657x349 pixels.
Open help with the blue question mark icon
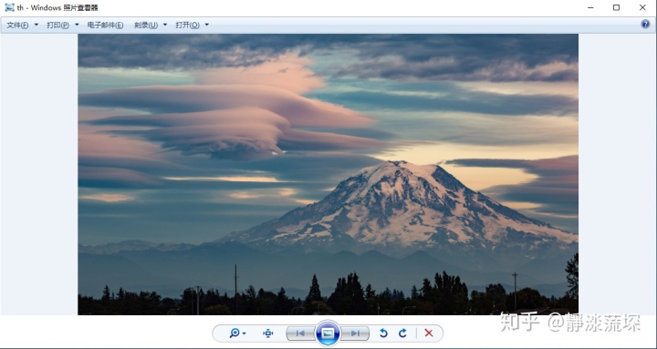tap(645, 24)
